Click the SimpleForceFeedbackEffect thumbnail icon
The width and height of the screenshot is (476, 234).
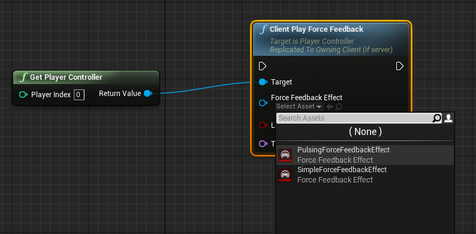click(285, 175)
